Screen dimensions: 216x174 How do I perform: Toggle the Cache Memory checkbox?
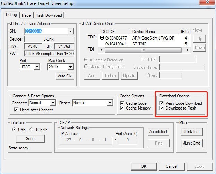point(122,108)
